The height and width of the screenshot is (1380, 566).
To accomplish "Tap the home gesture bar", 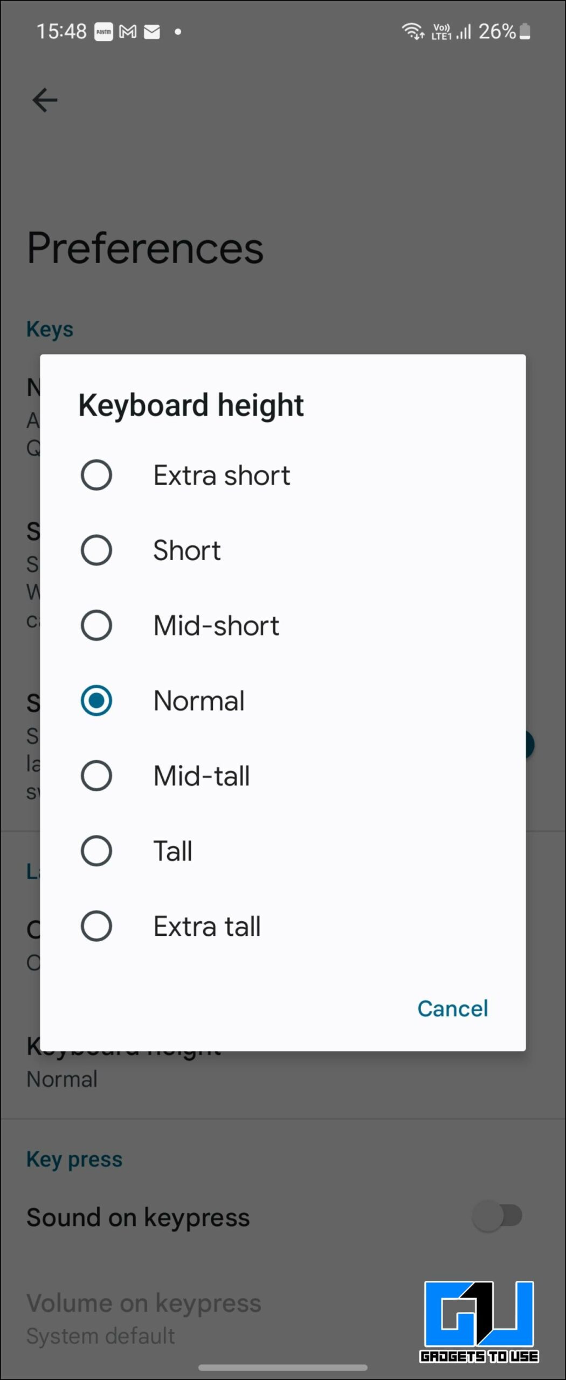I will [x=283, y=1367].
